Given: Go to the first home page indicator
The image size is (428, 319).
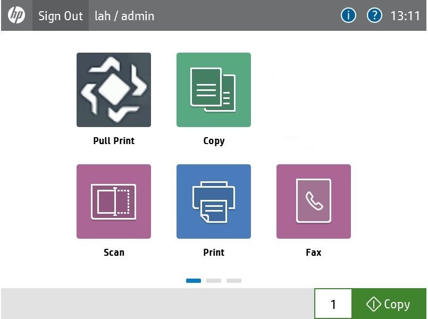Looking at the screenshot, I should pos(194,281).
